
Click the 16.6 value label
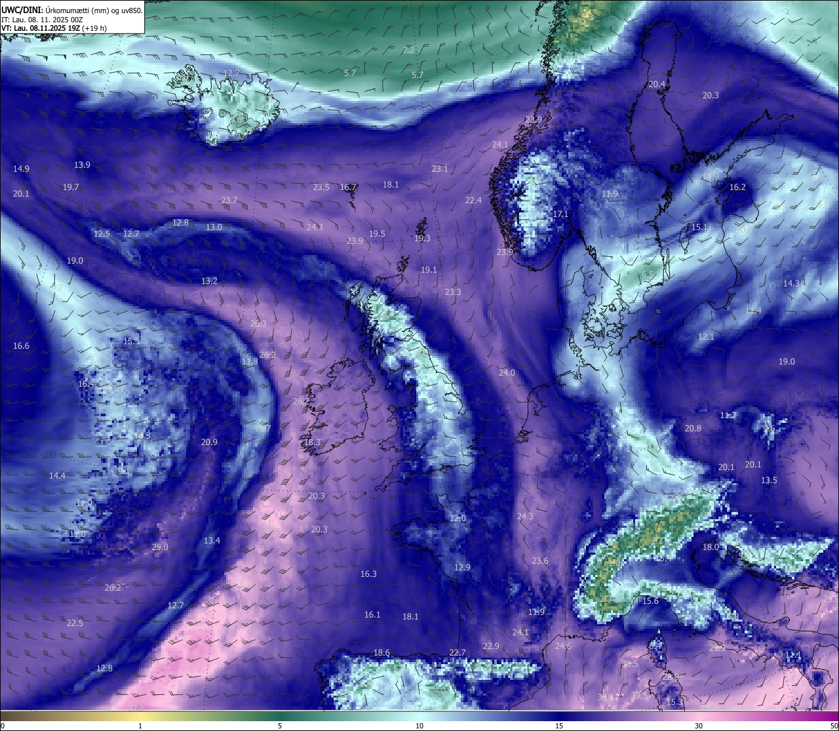coord(21,346)
